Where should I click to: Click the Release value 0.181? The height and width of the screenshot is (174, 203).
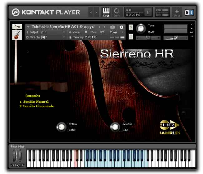click(x=125, y=130)
